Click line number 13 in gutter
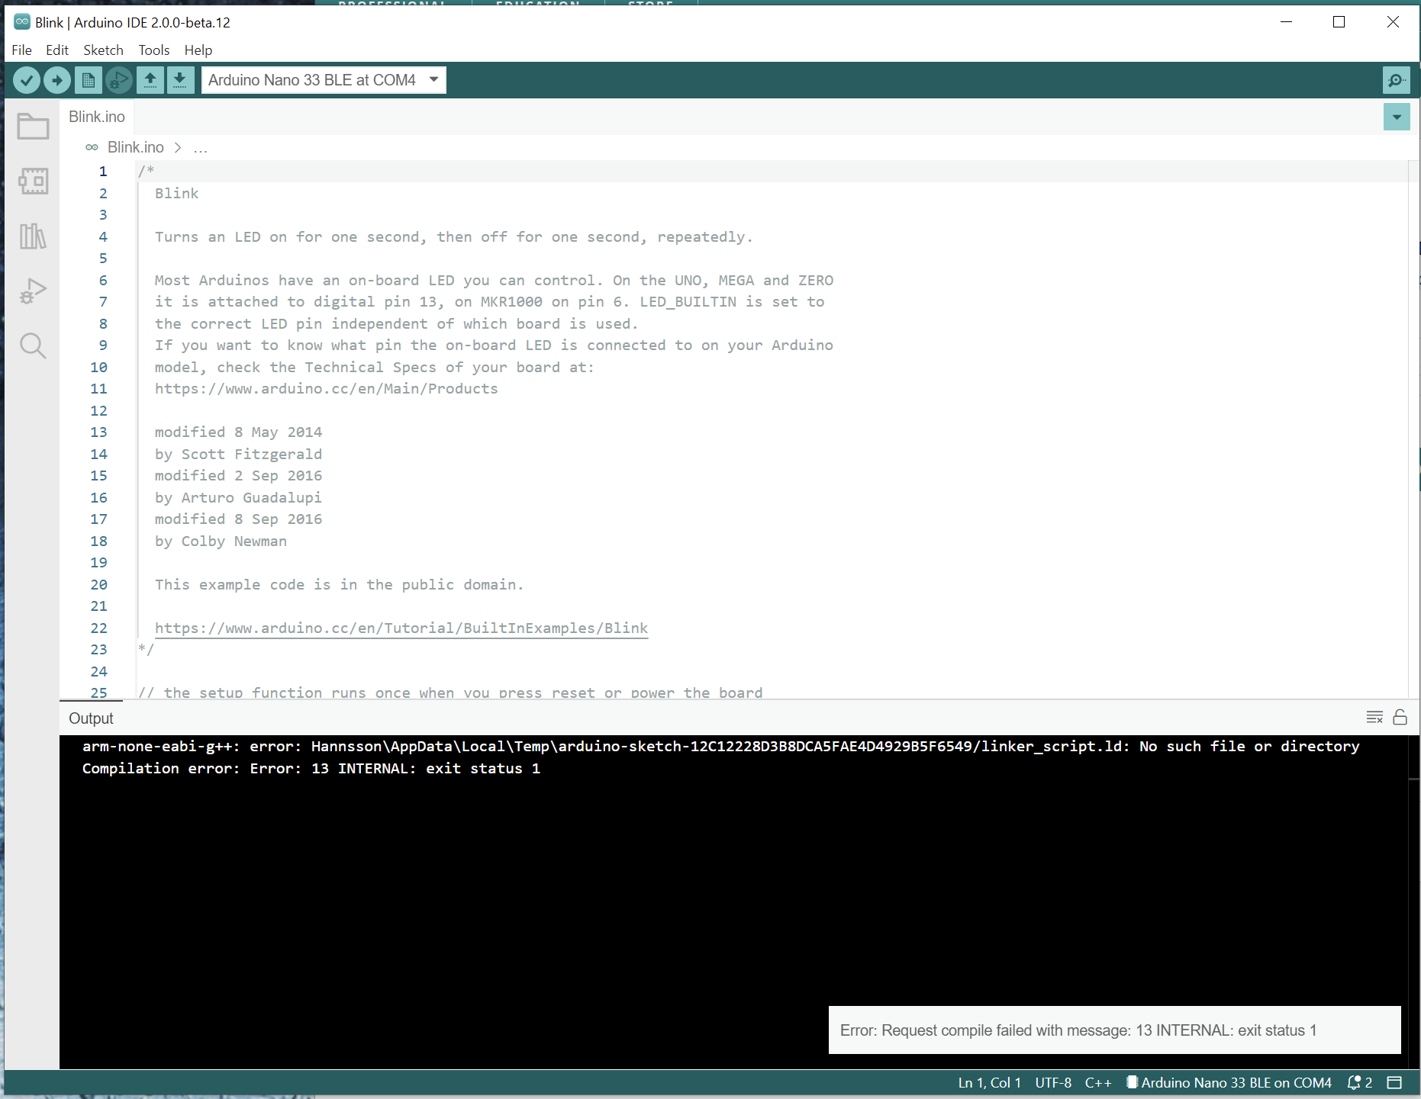The width and height of the screenshot is (1421, 1099). click(x=99, y=432)
